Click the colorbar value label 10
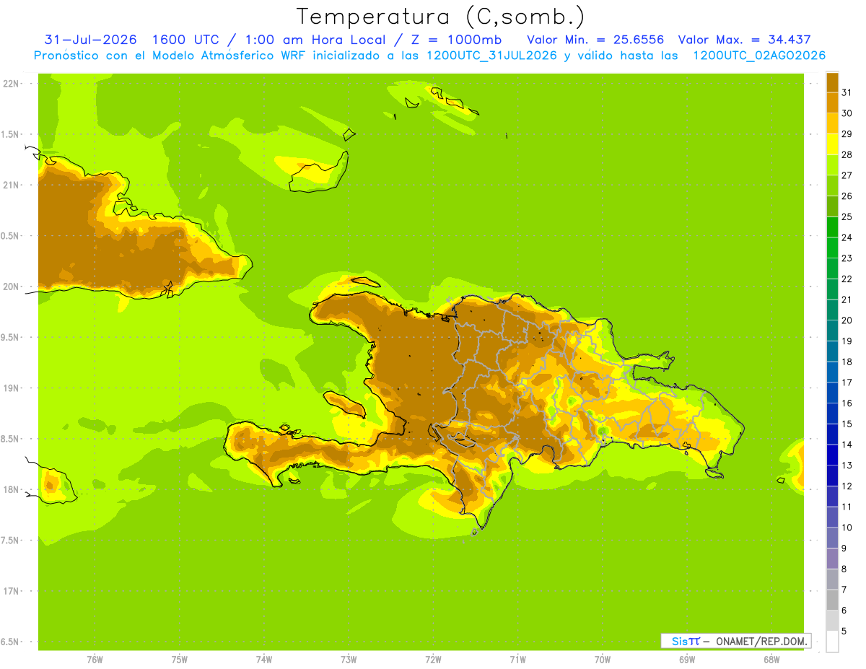This screenshot has height=669, width=866. pos(847,528)
